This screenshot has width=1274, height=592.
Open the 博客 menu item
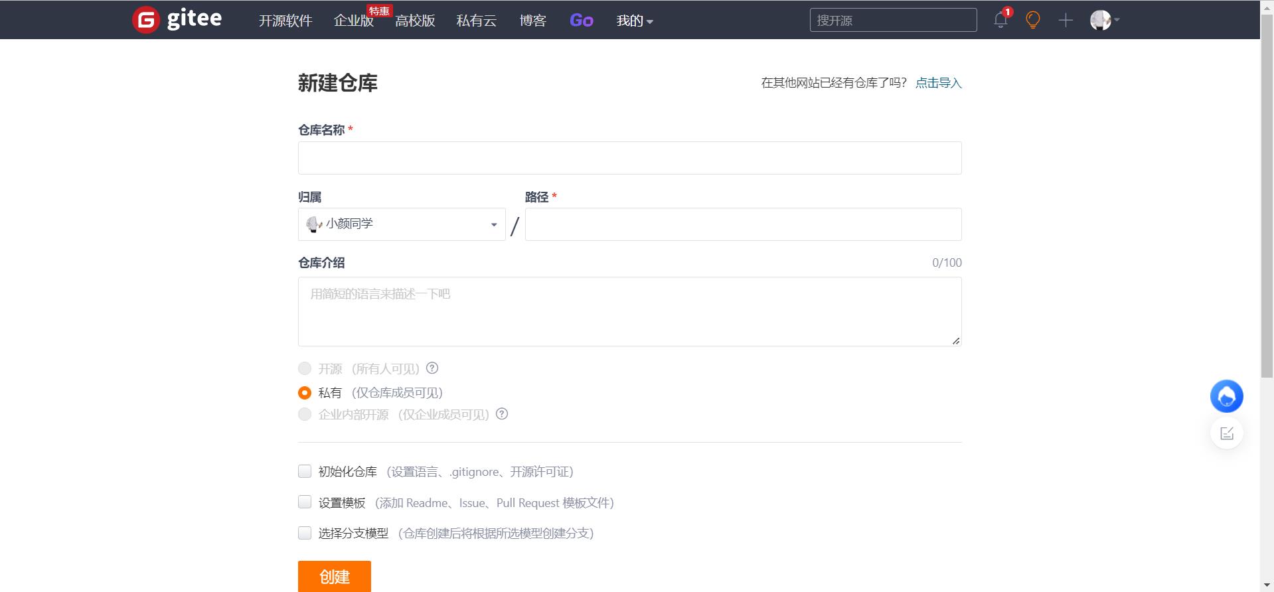(533, 21)
